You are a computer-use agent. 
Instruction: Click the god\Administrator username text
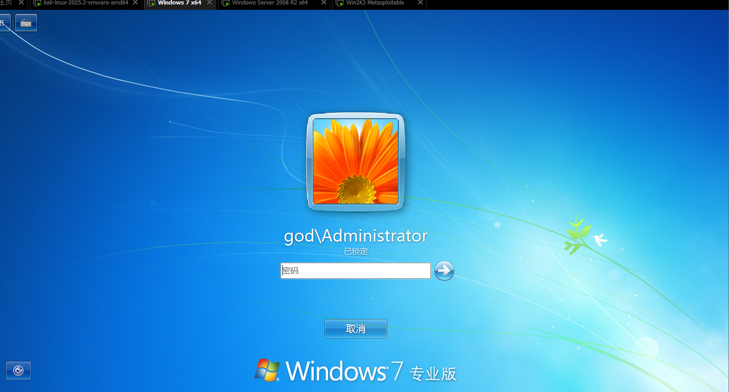356,236
